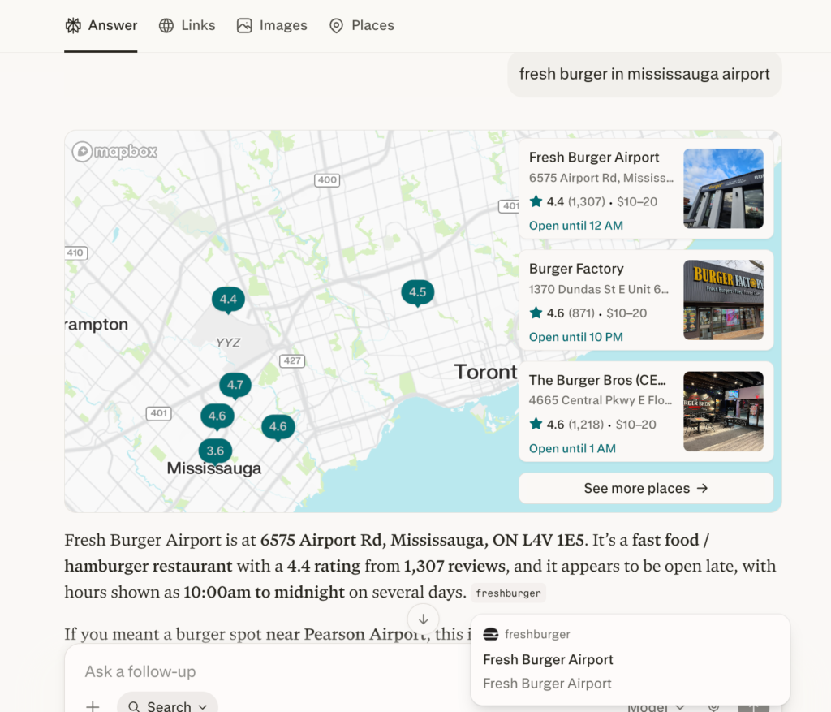This screenshot has height=712, width=831.
Task: Click the '4665 Central Pkwy E Flo...' address
Action: coord(601,400)
